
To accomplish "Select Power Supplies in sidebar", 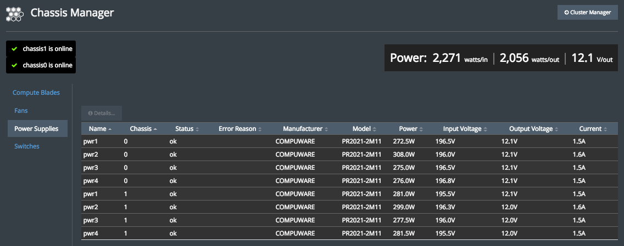I will click(36, 129).
